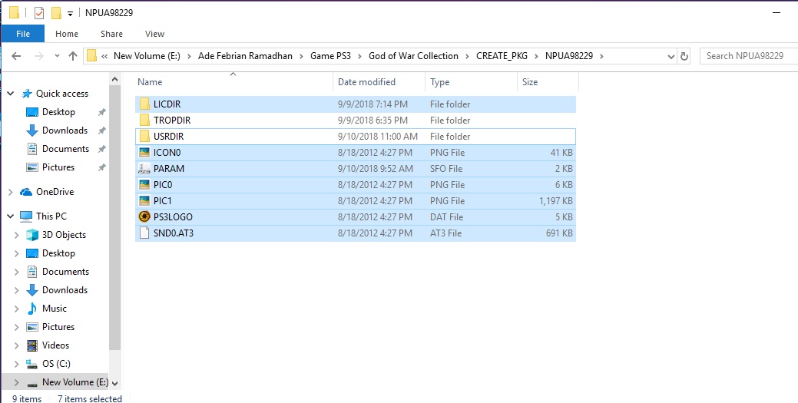Select Documents under Quick access

point(65,149)
